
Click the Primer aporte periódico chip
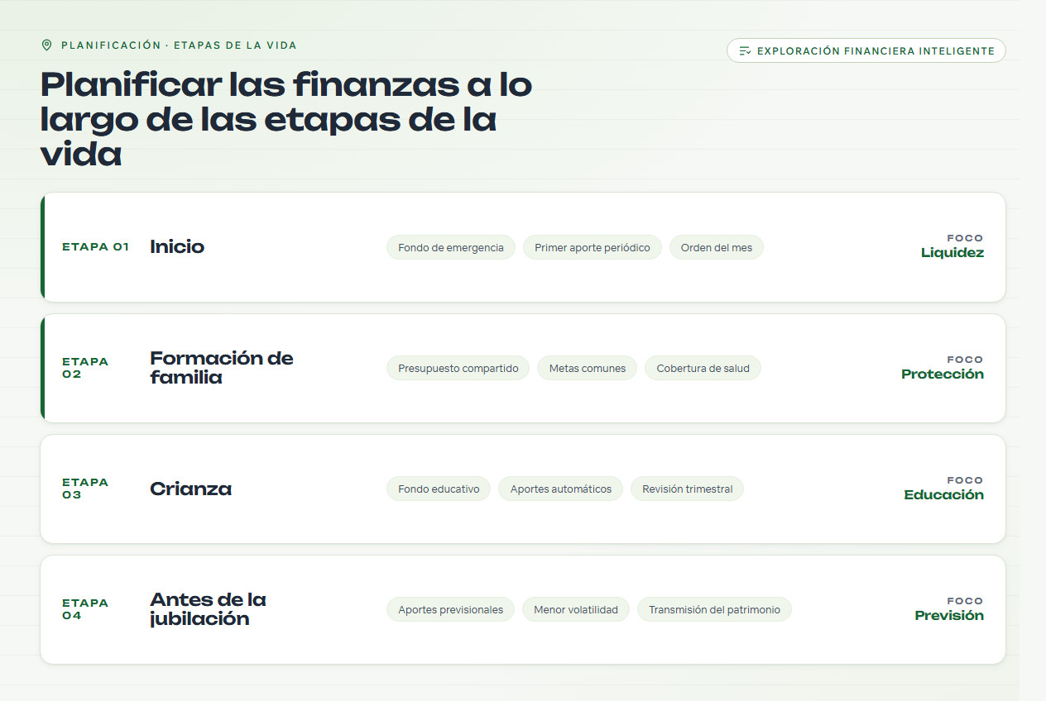[x=593, y=247]
